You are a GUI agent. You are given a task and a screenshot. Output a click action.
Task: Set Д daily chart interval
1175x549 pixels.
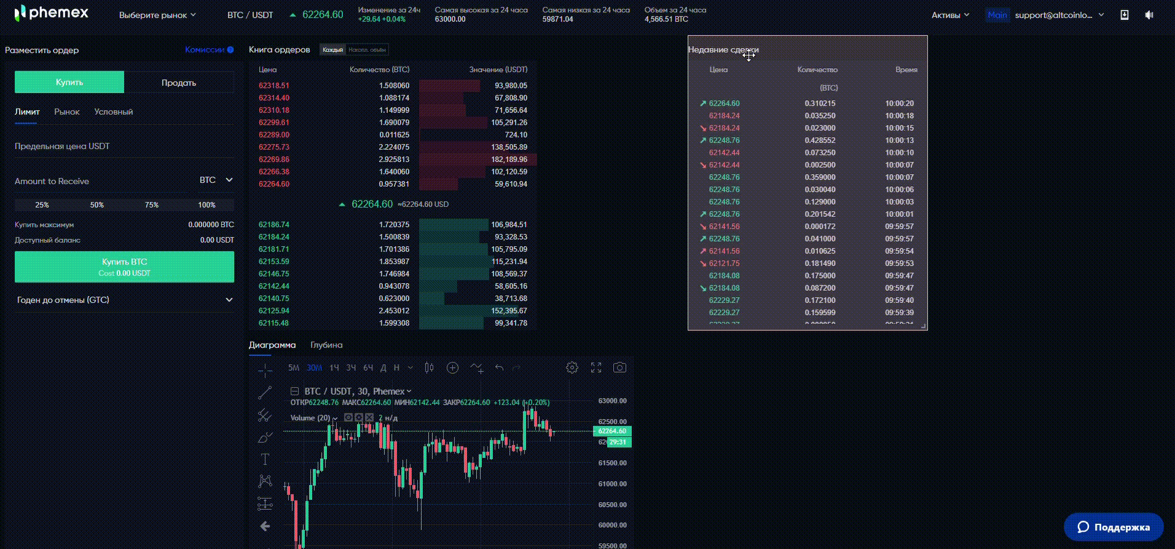[383, 368]
